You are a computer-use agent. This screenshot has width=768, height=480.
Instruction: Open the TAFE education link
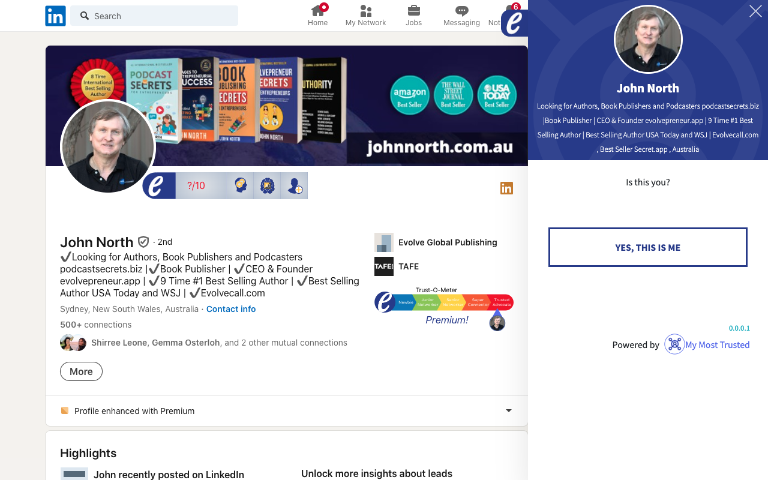pos(409,266)
